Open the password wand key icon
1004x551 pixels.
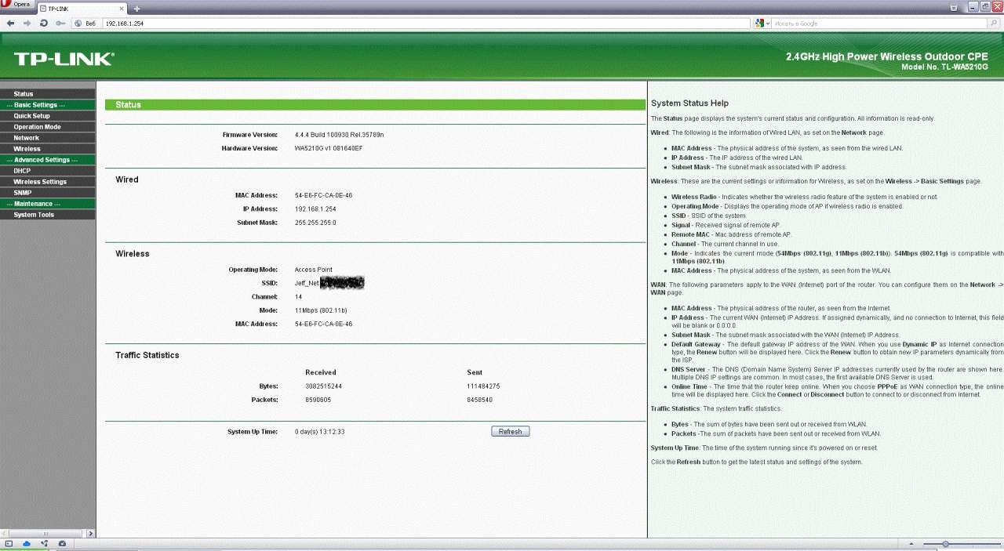click(60, 24)
